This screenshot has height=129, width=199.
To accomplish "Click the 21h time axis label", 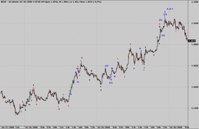I will 18,127.
